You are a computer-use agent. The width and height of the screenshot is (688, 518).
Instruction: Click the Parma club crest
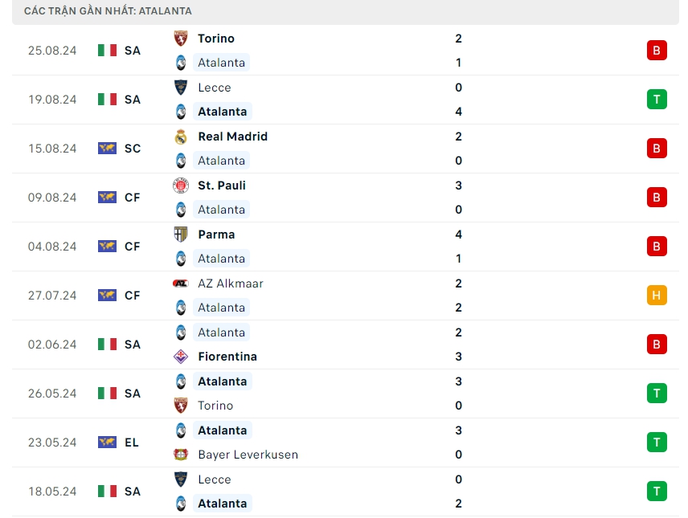coord(181,235)
